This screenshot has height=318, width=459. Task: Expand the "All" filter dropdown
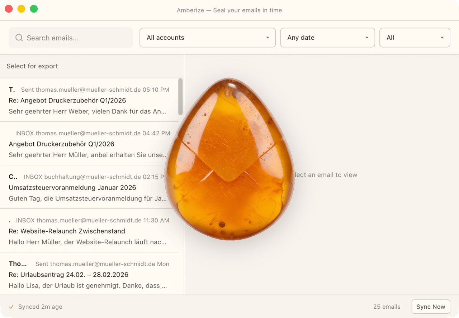click(415, 37)
